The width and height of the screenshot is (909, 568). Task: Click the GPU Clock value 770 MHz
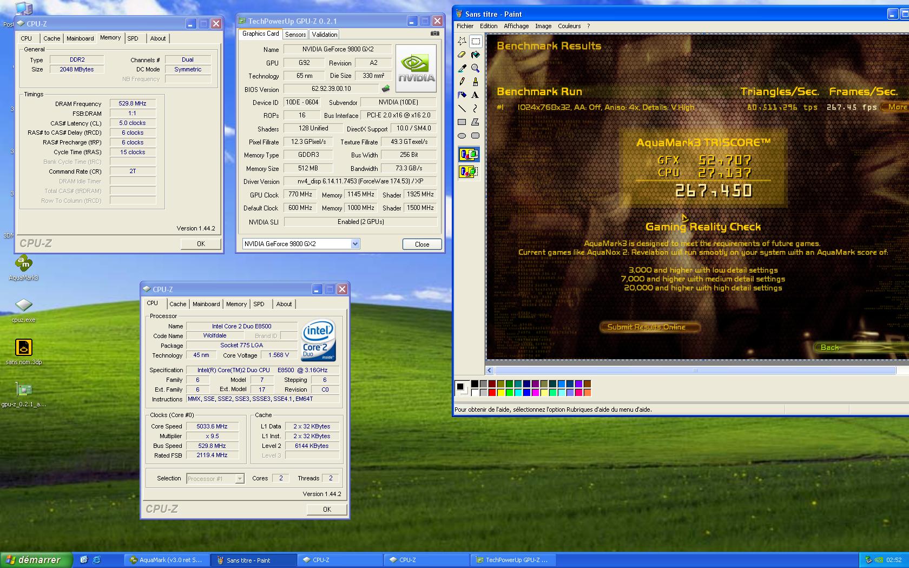pos(300,194)
